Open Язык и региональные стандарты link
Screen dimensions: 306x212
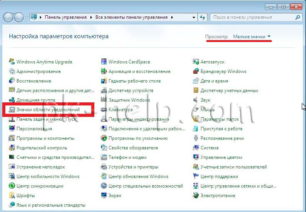click(51, 205)
